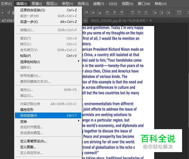
Task: Click the align top edges icon
Action: tap(86, 13)
